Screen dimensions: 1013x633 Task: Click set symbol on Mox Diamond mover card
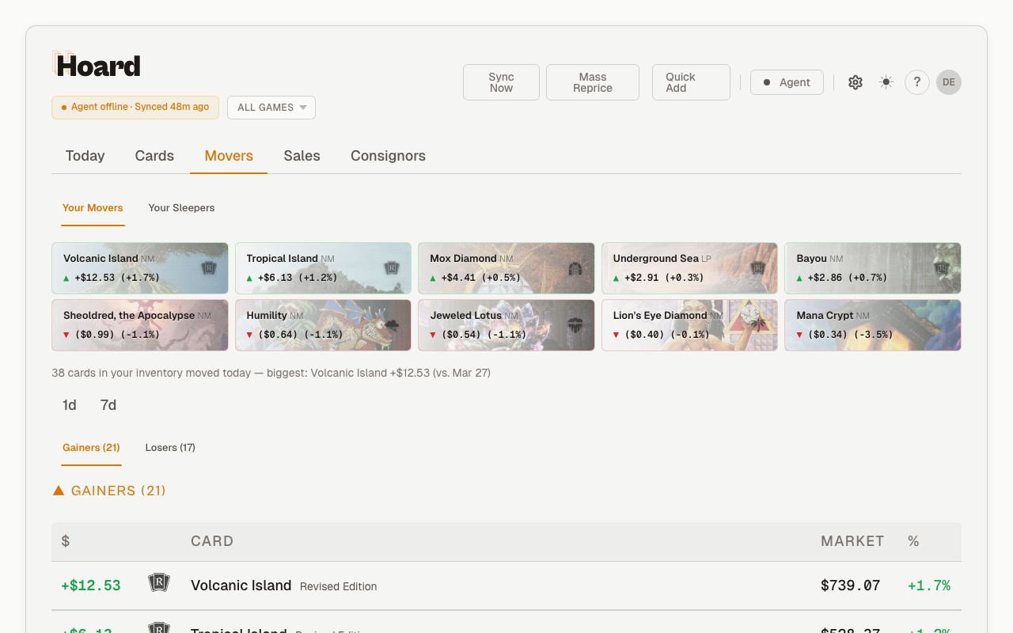click(575, 268)
